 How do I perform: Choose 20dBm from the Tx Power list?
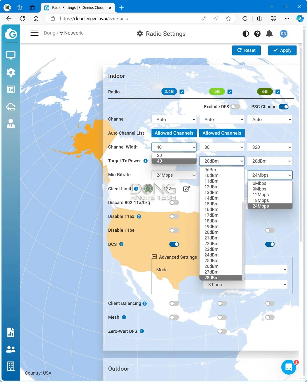click(x=221, y=232)
